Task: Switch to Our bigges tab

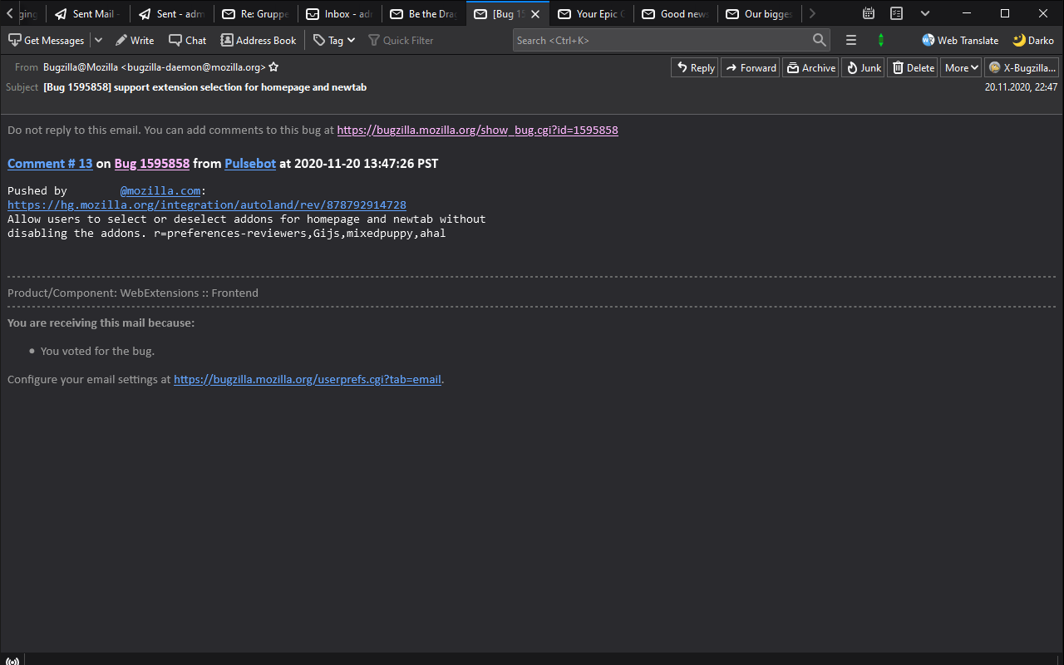Action: click(x=761, y=13)
